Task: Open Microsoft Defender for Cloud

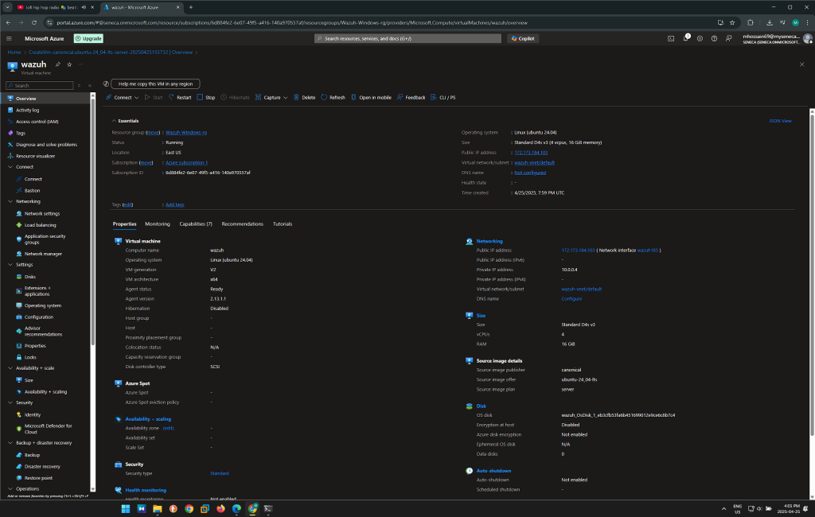Action: (48, 429)
